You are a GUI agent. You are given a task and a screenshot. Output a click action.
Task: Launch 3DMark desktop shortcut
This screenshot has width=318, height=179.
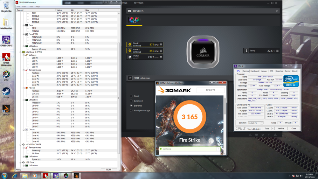coord(6,110)
